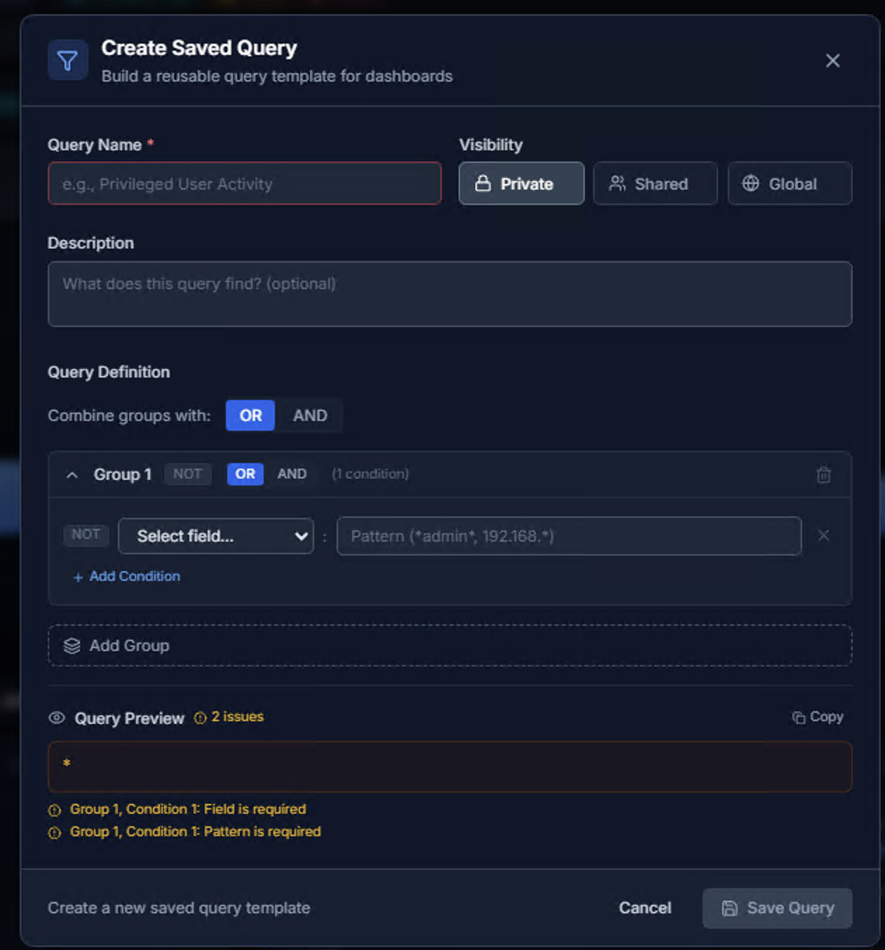The height and width of the screenshot is (950, 885).
Task: Click the save disk icon in Save Query
Action: 729,908
